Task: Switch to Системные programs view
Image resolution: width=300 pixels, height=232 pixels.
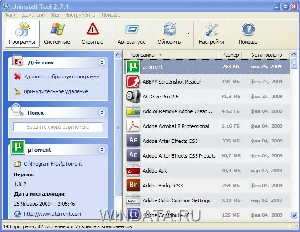Action: click(57, 34)
